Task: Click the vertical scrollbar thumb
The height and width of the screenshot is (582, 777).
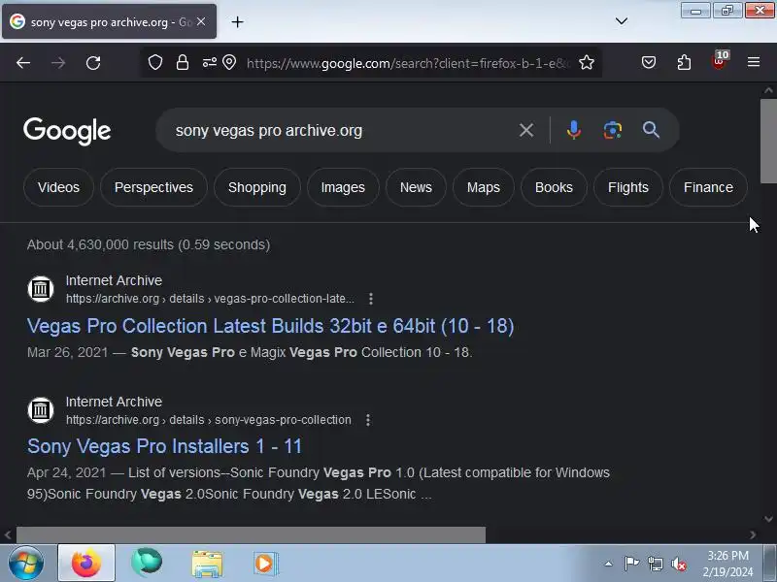Action: pyautogui.click(x=768, y=141)
